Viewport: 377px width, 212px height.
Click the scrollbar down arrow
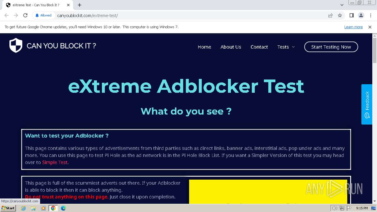[375, 201]
